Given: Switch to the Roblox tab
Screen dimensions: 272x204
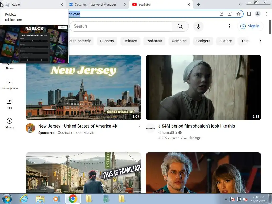Looking at the screenshot, I should [33, 5].
